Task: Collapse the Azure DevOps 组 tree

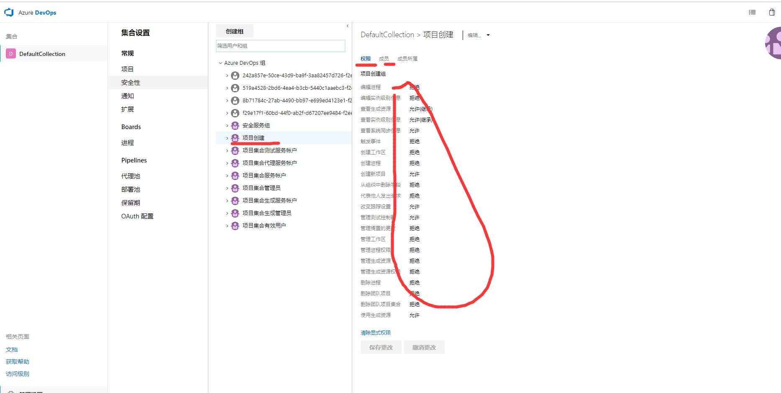Action: point(220,63)
